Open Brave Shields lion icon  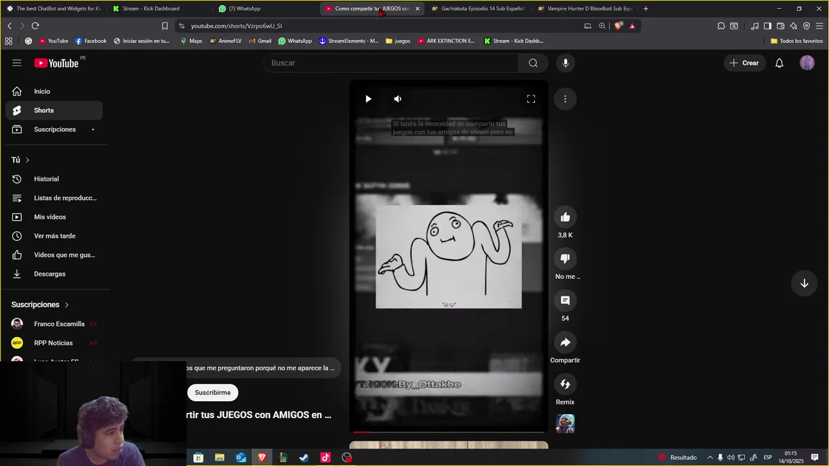[618, 26]
